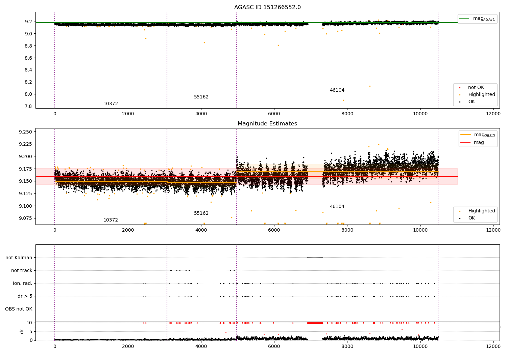The width and height of the screenshot is (507, 354).
Task: Click 'OK' in the Magnitude Estimates legend
Action: (x=471, y=218)
